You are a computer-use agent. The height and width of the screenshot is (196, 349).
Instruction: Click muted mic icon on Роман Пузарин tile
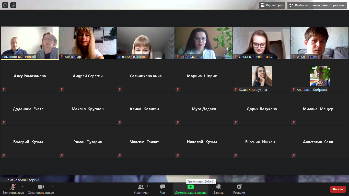click(x=62, y=155)
